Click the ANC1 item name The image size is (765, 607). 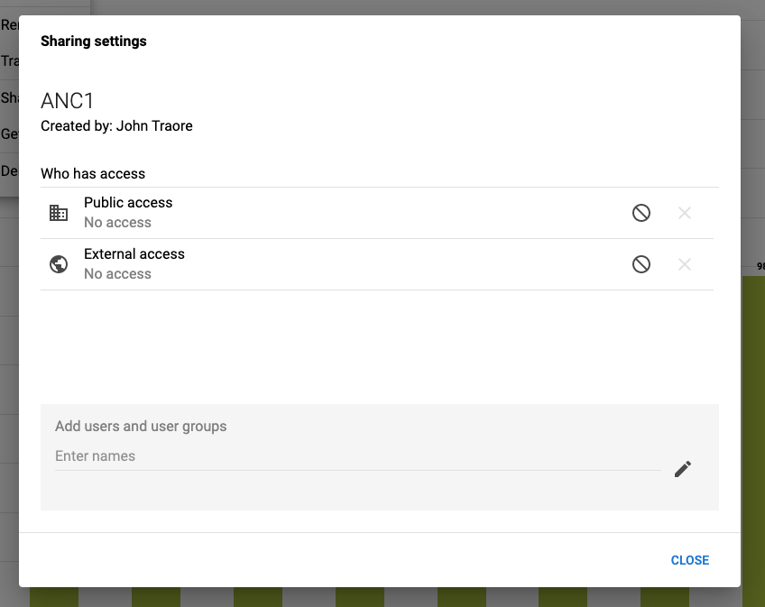67,101
